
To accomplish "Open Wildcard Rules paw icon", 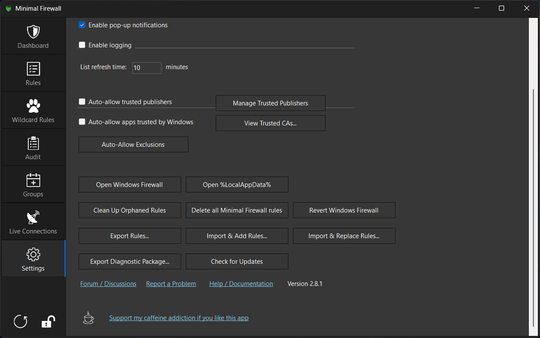I will click(x=33, y=106).
